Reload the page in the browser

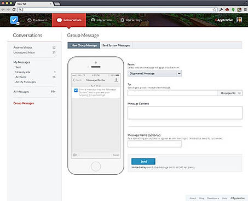[x=14, y=10]
